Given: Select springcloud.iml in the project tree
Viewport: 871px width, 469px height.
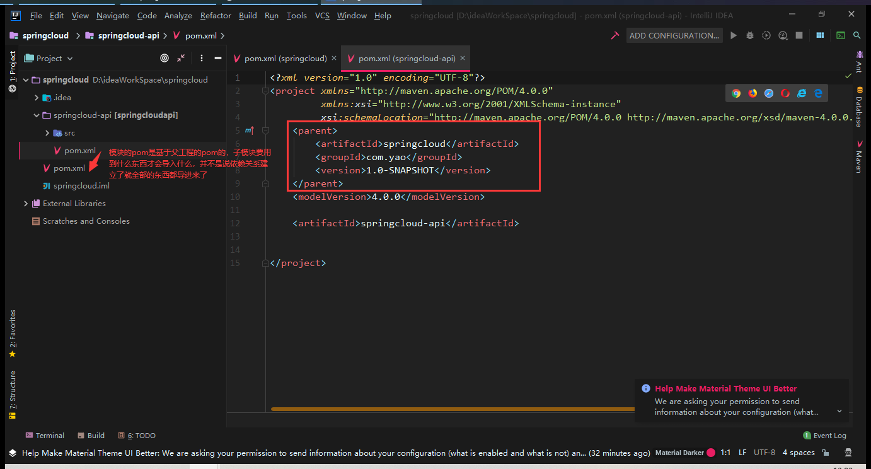Looking at the screenshot, I should [81, 186].
